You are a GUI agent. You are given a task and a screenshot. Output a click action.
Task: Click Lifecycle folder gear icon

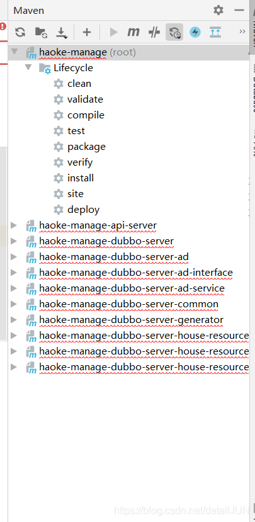click(x=45, y=68)
